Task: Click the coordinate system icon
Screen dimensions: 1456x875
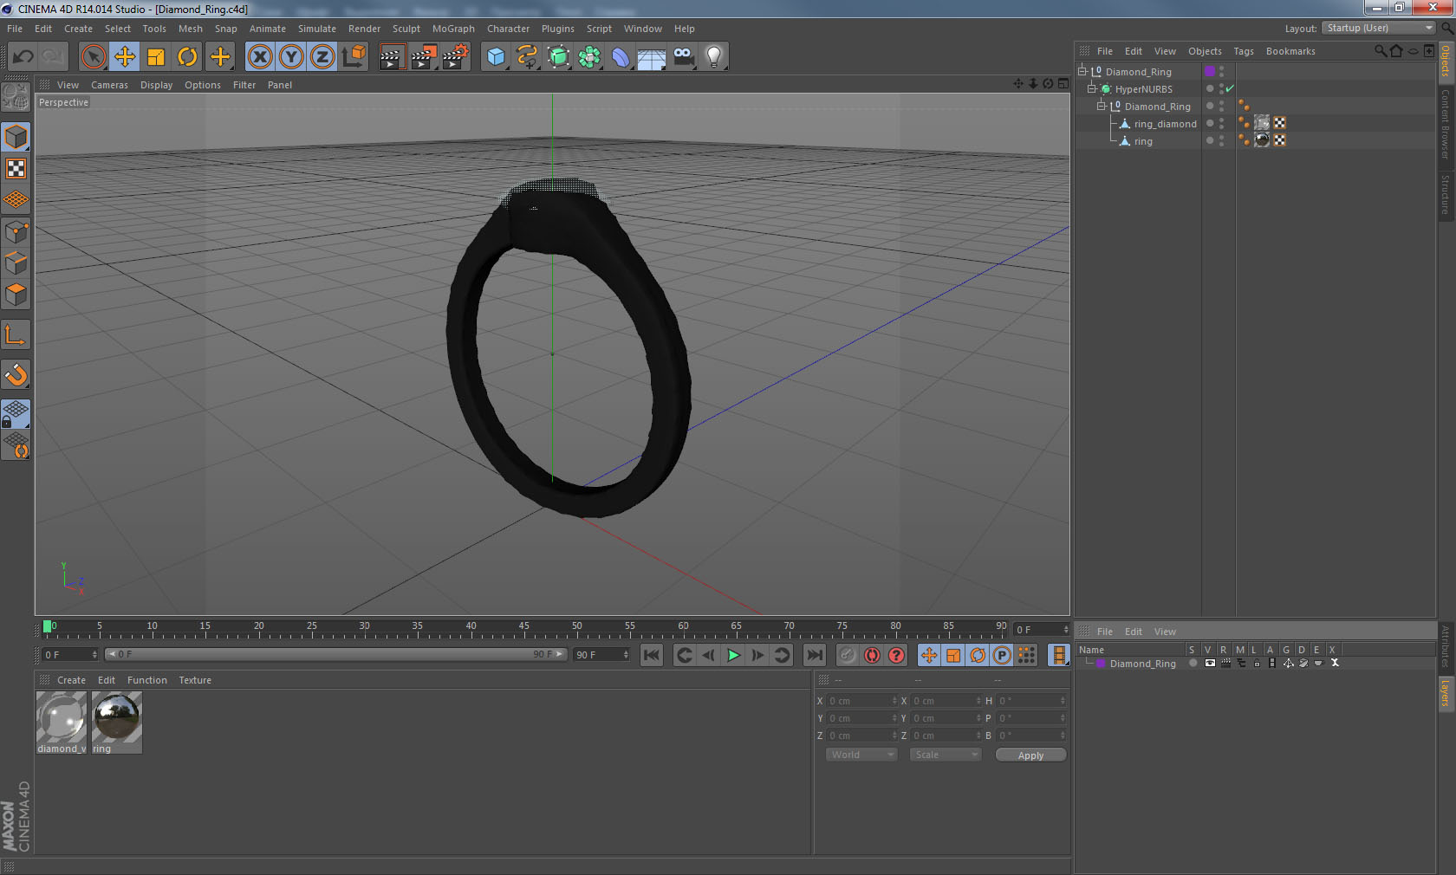Action: click(354, 57)
